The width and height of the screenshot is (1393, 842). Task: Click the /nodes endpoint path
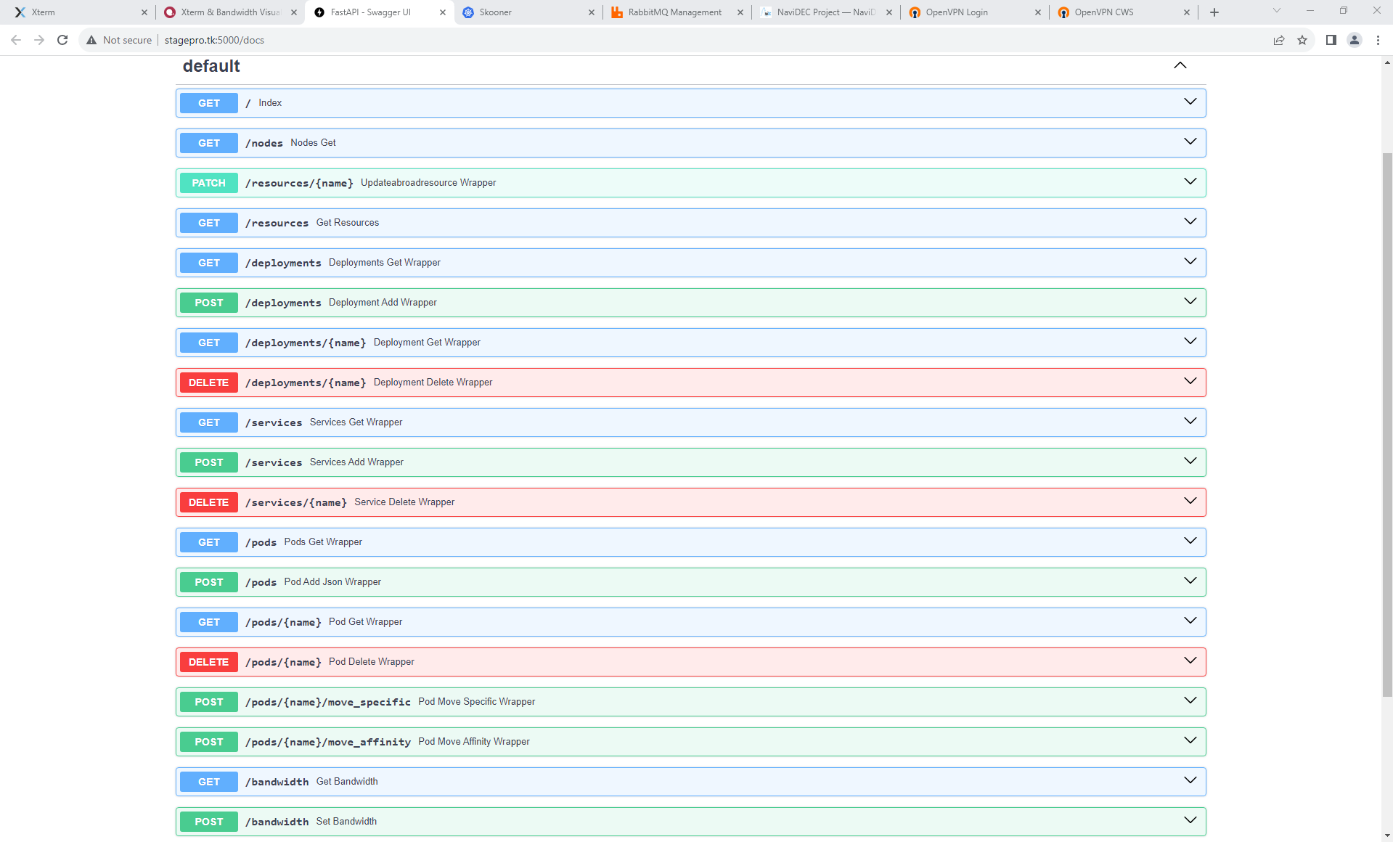pos(264,143)
